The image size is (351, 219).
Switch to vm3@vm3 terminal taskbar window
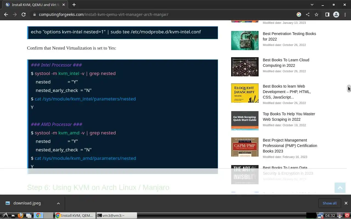coord(117,215)
